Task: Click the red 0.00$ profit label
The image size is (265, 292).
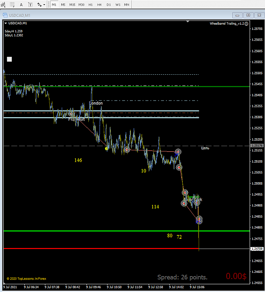Action: coord(236,276)
